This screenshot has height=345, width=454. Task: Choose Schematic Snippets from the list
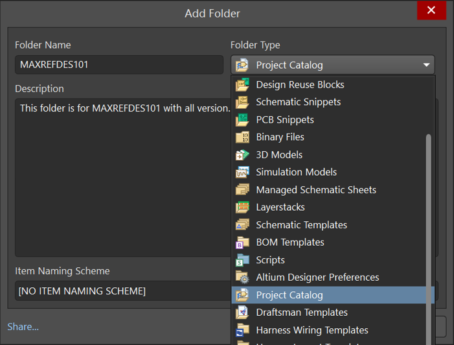pyautogui.click(x=329, y=102)
